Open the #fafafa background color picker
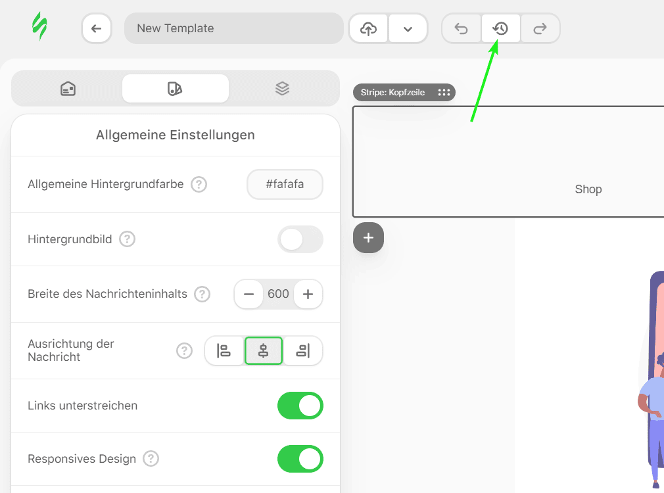This screenshot has height=493, width=664. point(285,185)
